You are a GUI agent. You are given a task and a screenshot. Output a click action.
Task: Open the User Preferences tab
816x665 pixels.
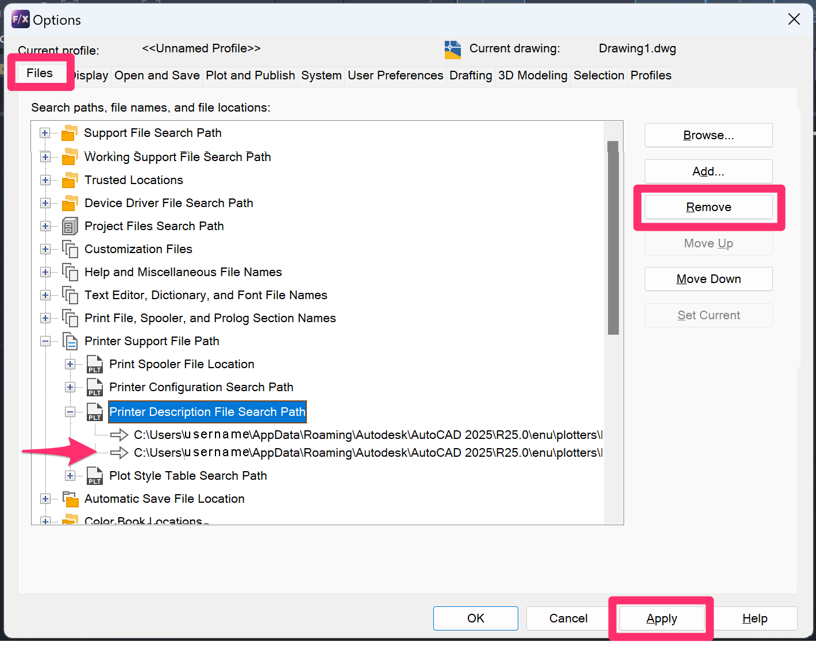click(x=395, y=75)
